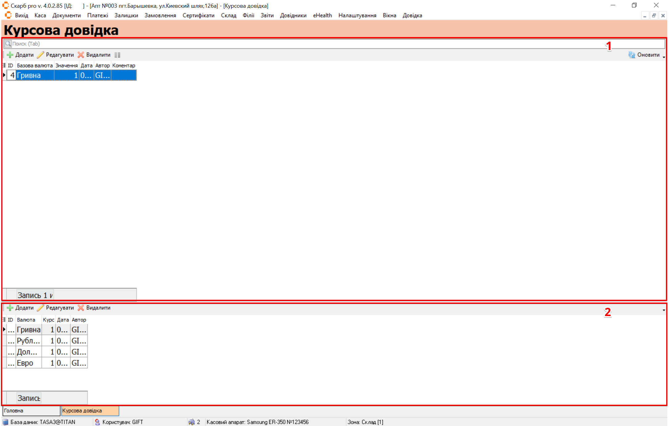Image resolution: width=669 pixels, height=426 pixels.
Task: Select the Евро row in currency table
Action: click(28, 363)
